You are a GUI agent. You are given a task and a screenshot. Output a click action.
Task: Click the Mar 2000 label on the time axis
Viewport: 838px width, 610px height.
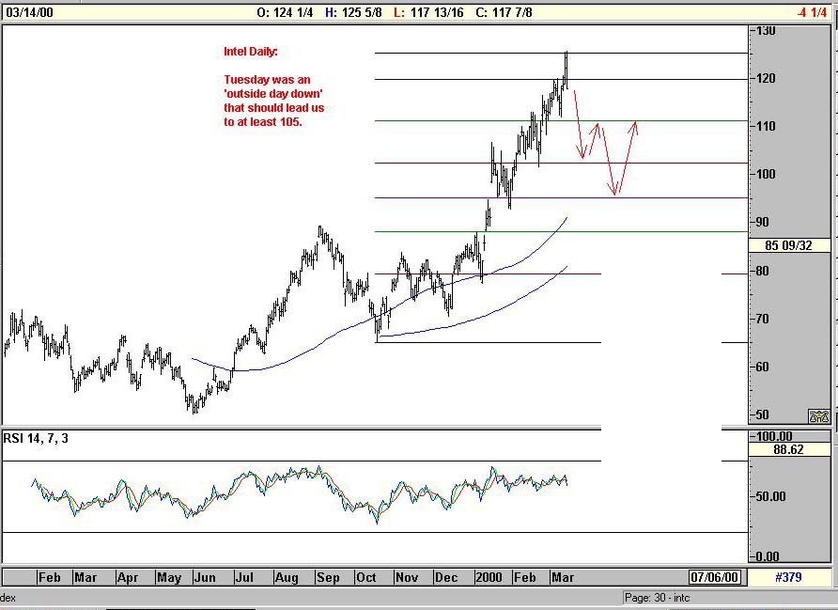(562, 577)
